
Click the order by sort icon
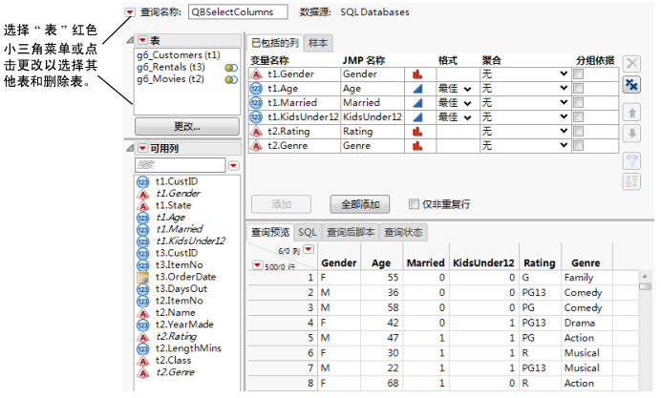pyautogui.click(x=632, y=181)
